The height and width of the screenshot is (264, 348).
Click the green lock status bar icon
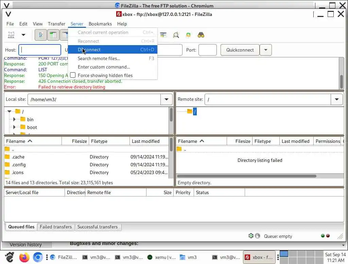(x=251, y=236)
